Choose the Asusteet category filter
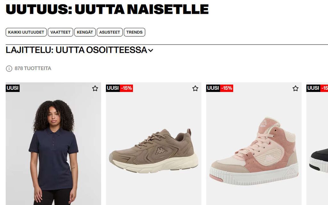The image size is (328, 205). pyautogui.click(x=110, y=32)
